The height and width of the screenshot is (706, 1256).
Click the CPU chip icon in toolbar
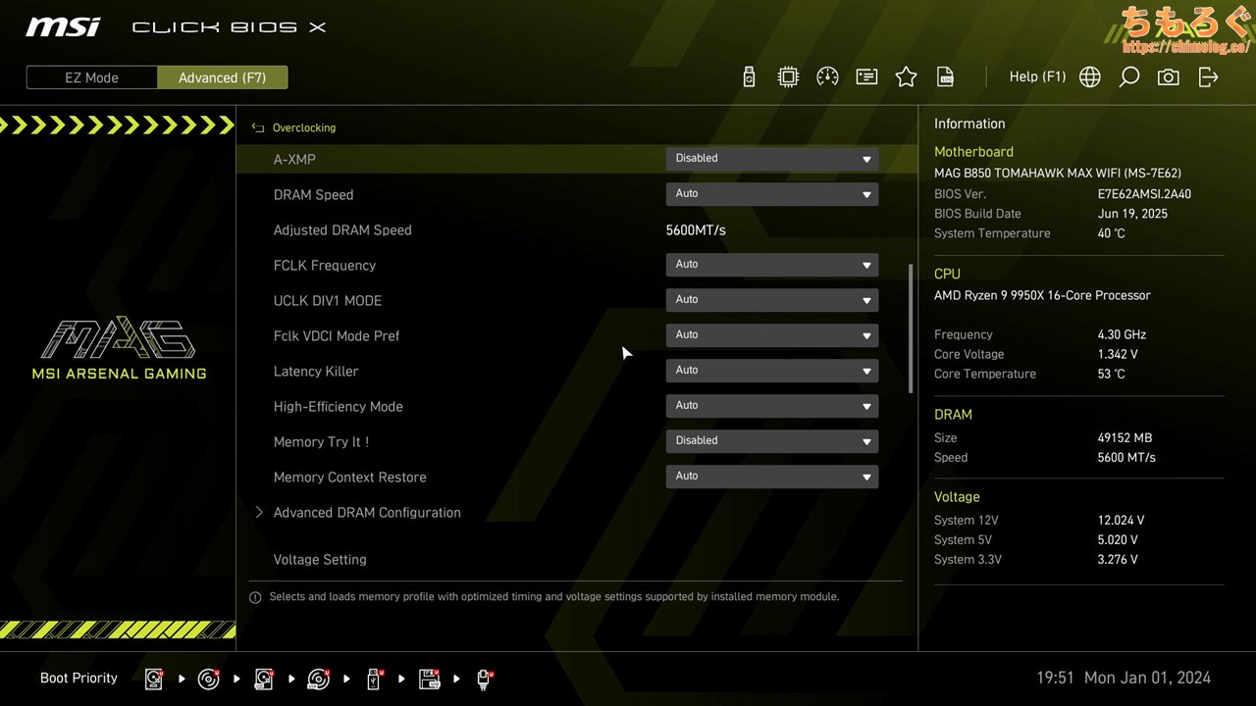788,77
